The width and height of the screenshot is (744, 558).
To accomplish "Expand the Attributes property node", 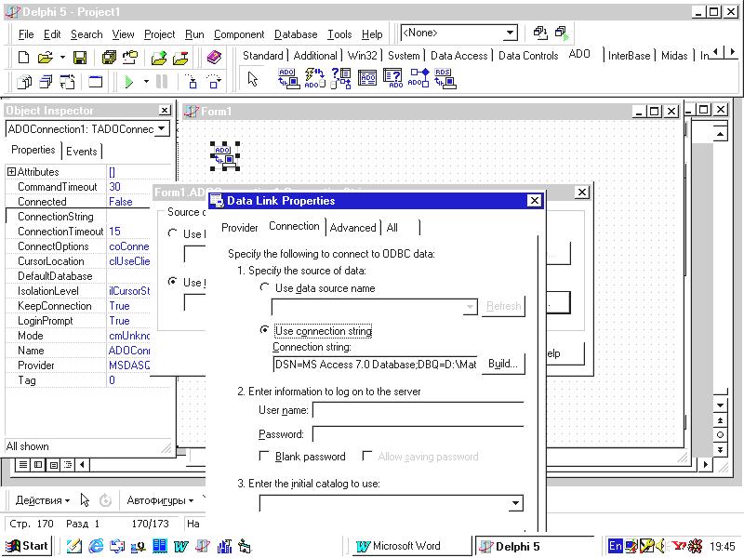I will pyautogui.click(x=11, y=172).
